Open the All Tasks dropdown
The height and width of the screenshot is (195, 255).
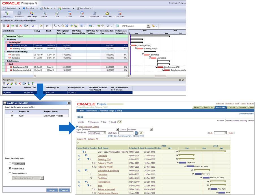[x=151, y=130]
